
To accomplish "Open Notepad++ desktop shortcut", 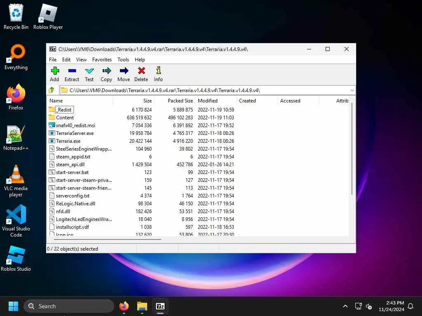I will tap(16, 137).
